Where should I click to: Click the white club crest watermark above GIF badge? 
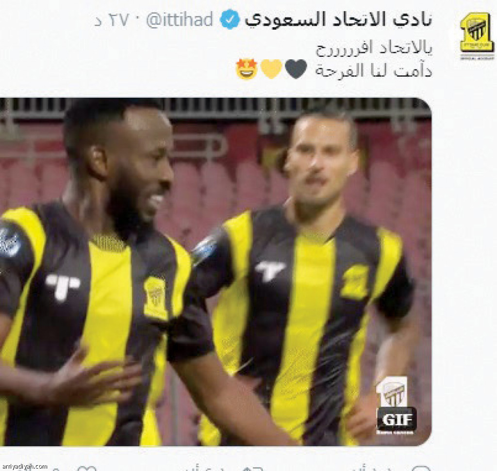pyautogui.click(x=392, y=392)
